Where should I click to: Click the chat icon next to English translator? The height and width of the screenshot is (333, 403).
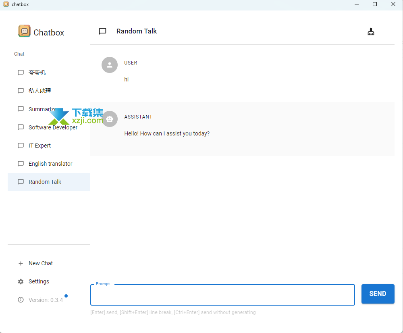[21, 164]
